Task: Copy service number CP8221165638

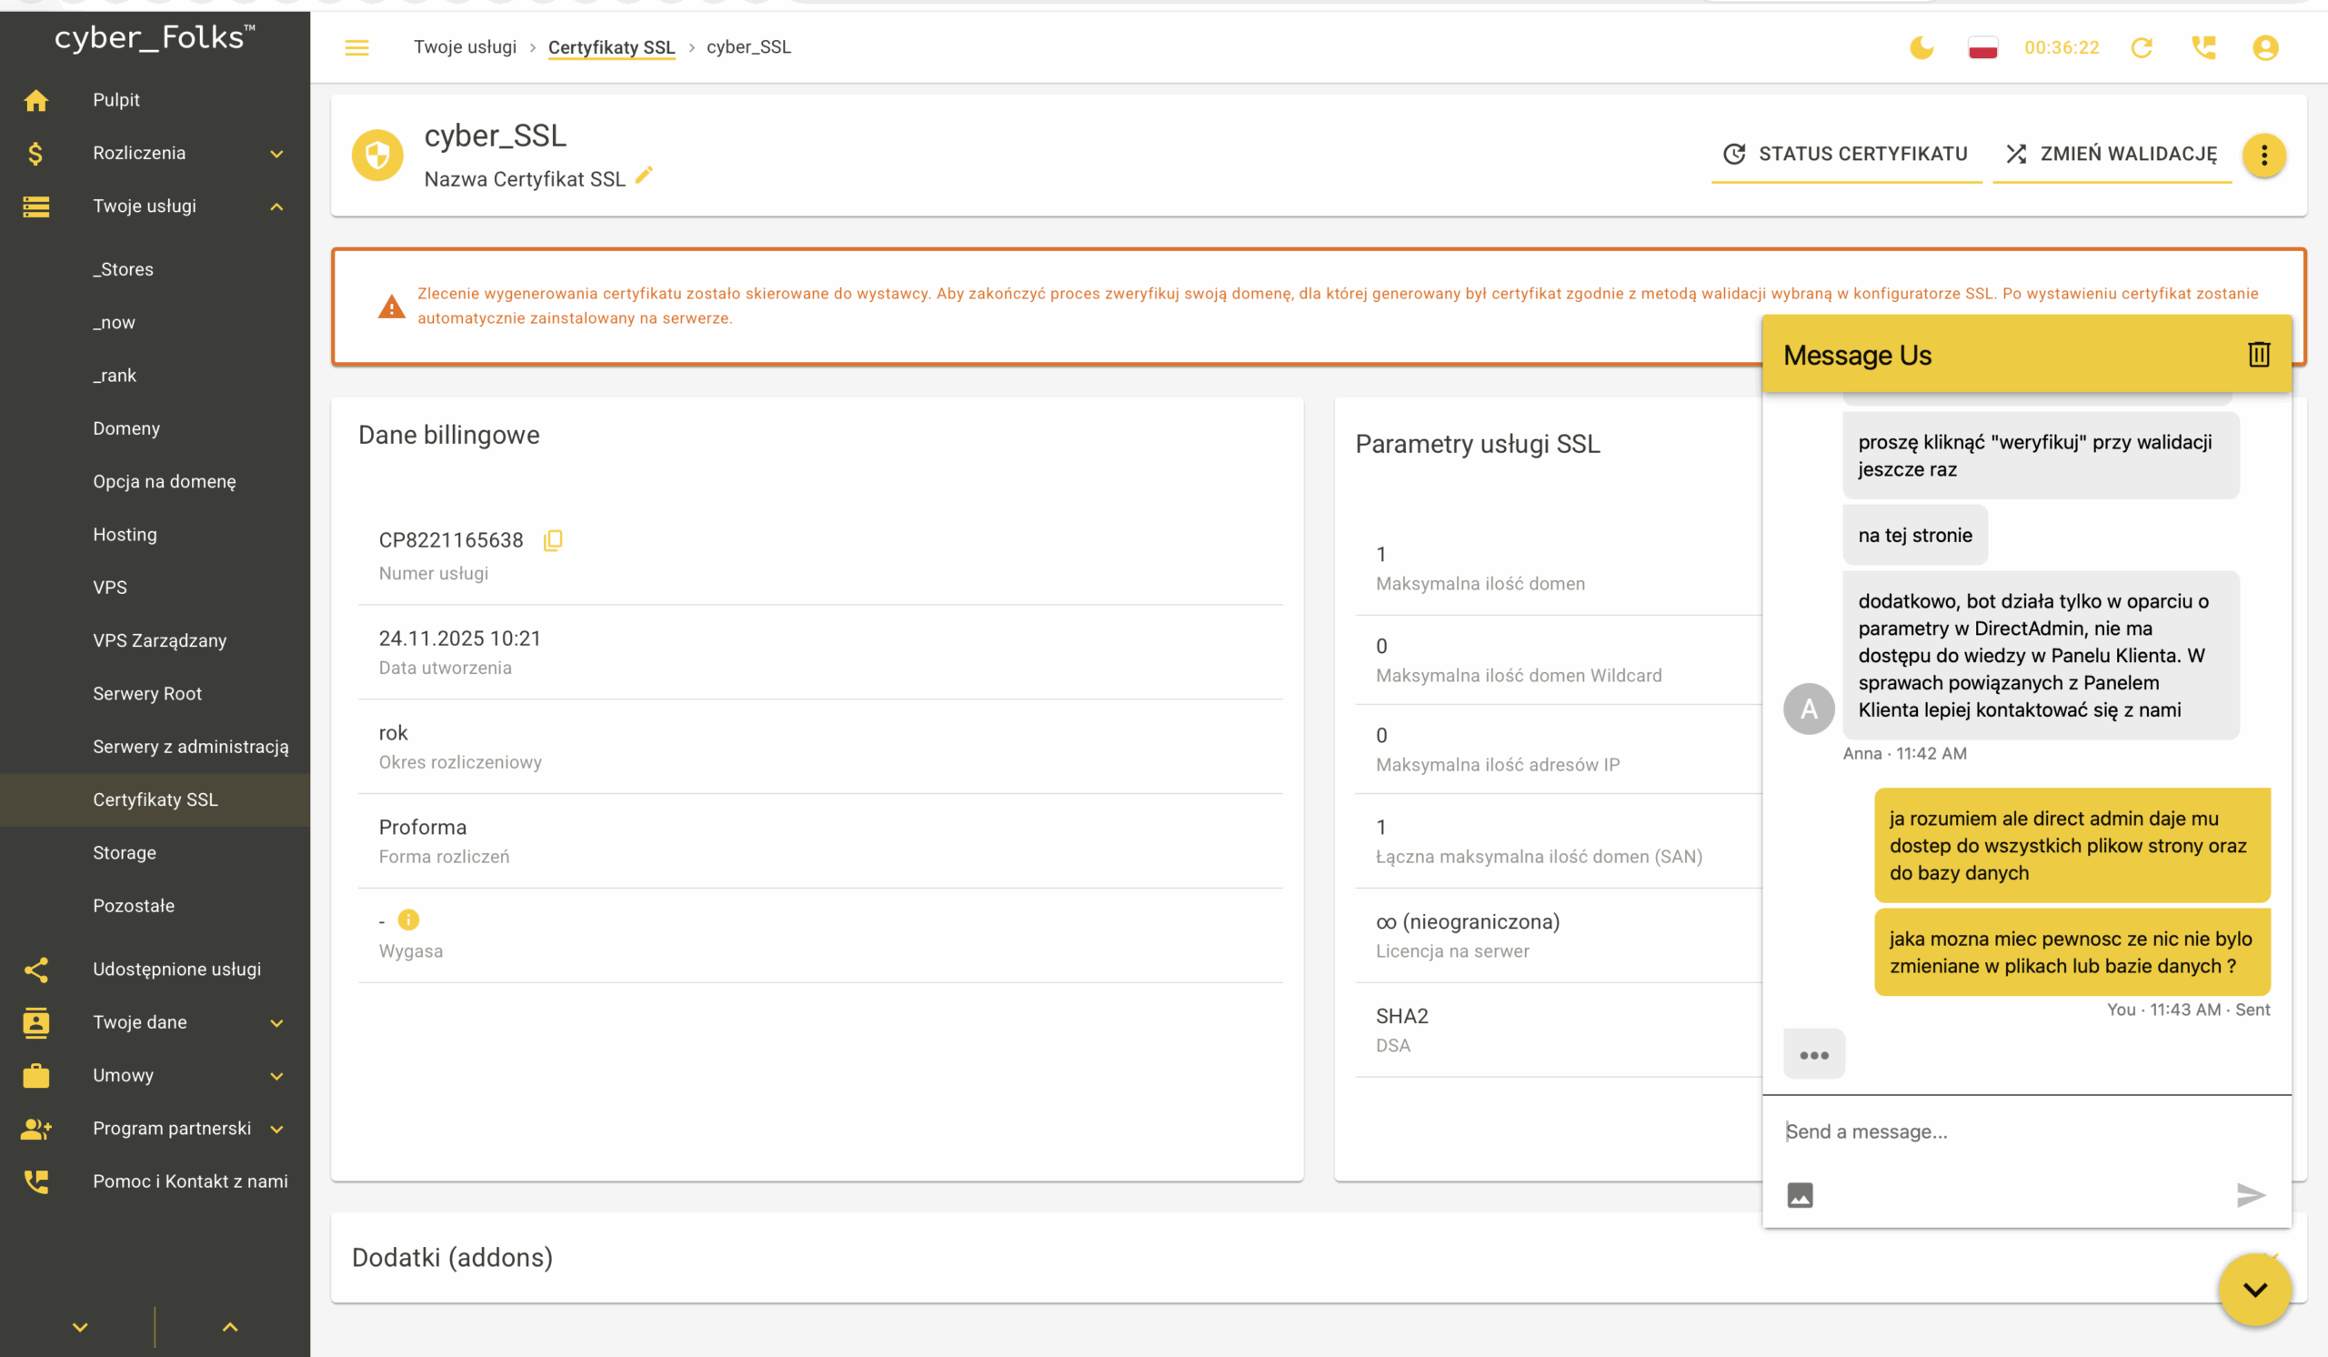Action: tap(552, 540)
